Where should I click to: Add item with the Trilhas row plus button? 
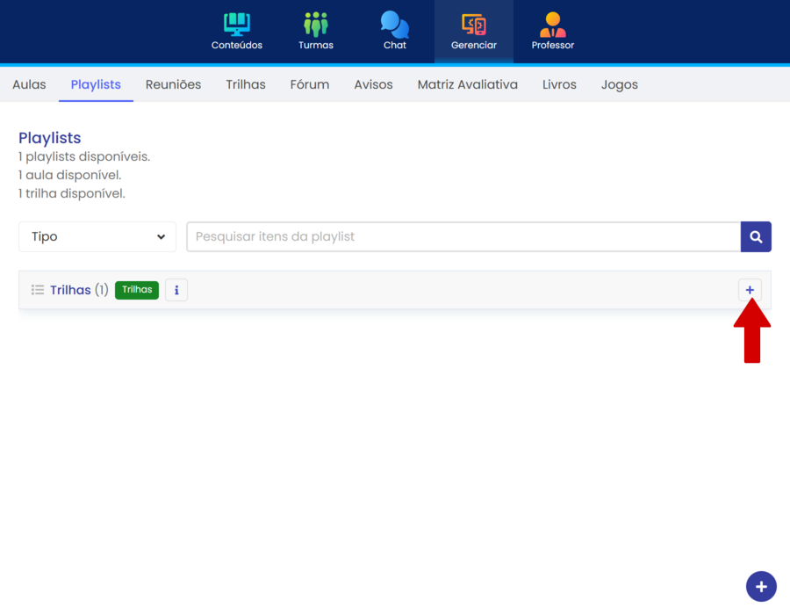pos(750,290)
